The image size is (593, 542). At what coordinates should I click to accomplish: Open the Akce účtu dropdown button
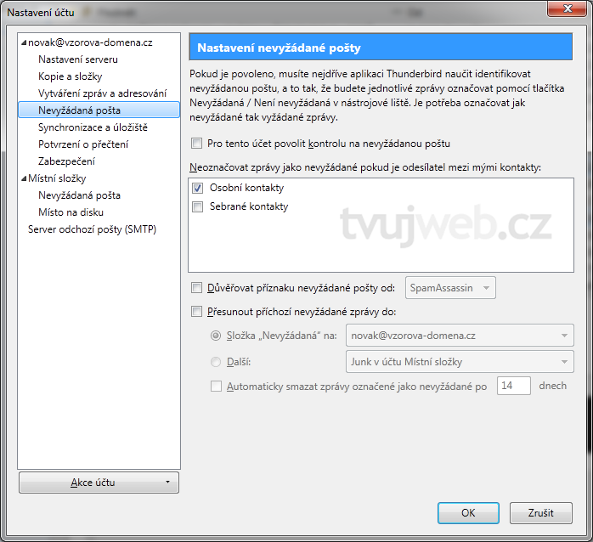click(x=99, y=483)
